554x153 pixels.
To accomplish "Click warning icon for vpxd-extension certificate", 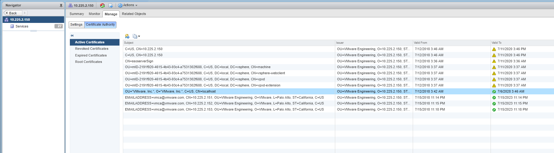I will tap(494, 86).
